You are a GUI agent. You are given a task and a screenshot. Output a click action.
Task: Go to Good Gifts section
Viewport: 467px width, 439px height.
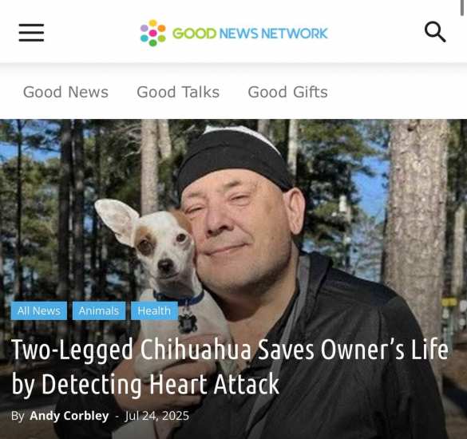point(287,92)
